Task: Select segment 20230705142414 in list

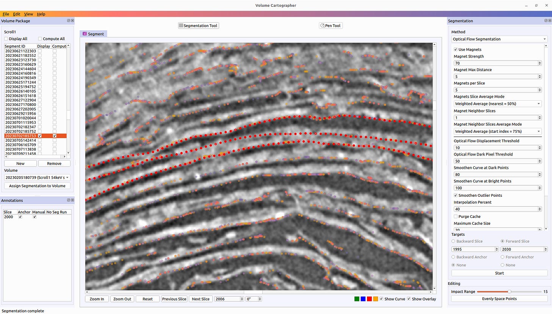Action: [x=20, y=140]
